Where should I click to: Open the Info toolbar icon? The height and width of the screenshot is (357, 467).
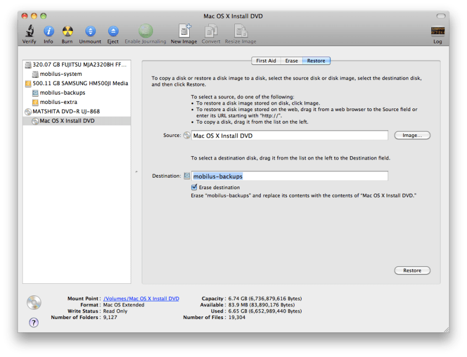[49, 32]
